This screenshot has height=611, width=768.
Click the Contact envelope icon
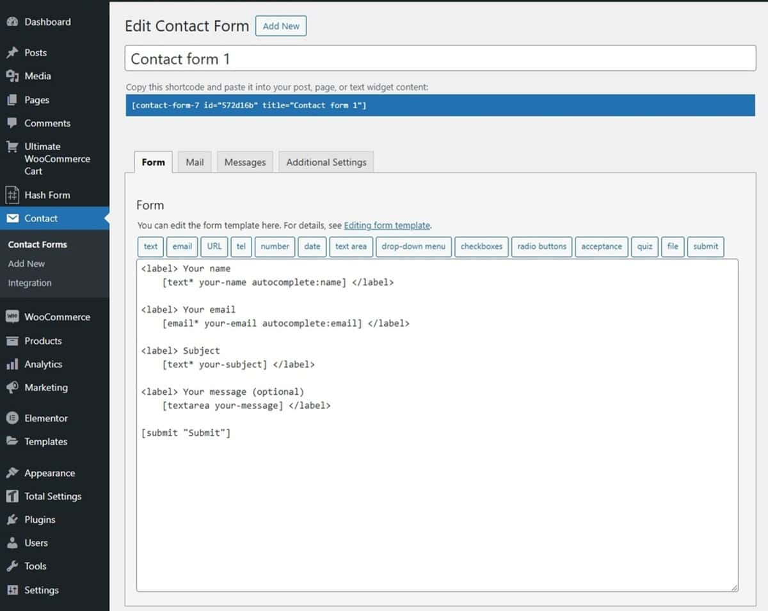point(12,218)
